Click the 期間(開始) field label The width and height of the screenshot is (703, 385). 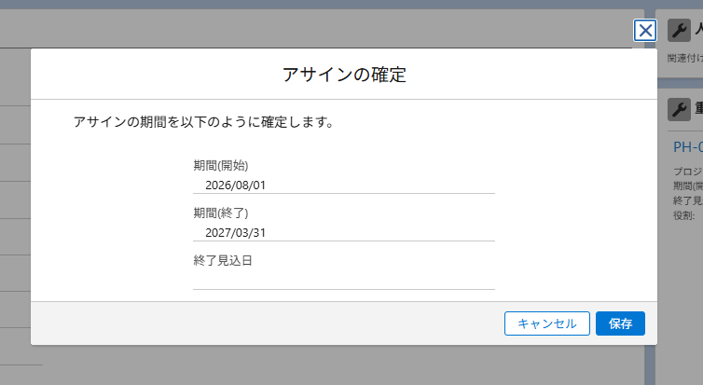click(220, 165)
